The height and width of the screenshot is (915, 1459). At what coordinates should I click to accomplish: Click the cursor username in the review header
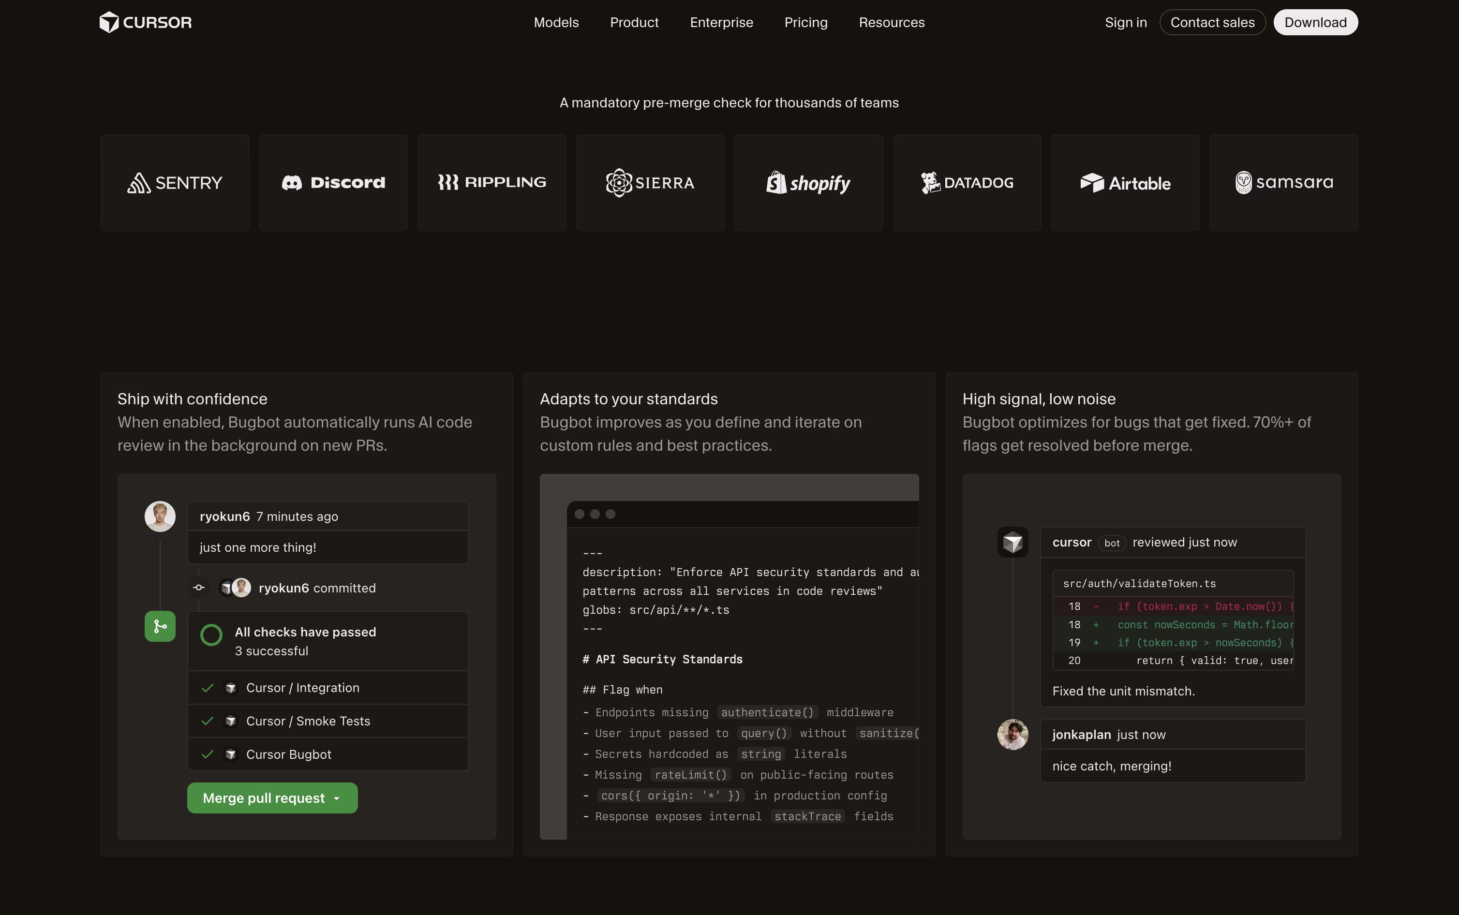coord(1072,542)
